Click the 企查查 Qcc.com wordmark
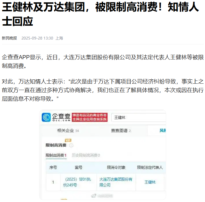205x202 pixels. point(61,117)
